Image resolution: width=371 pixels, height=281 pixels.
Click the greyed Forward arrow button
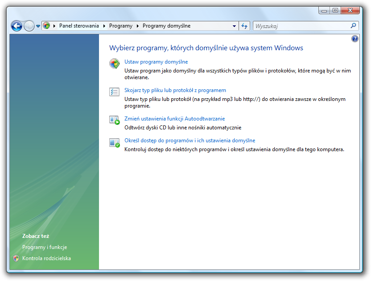click(x=29, y=26)
